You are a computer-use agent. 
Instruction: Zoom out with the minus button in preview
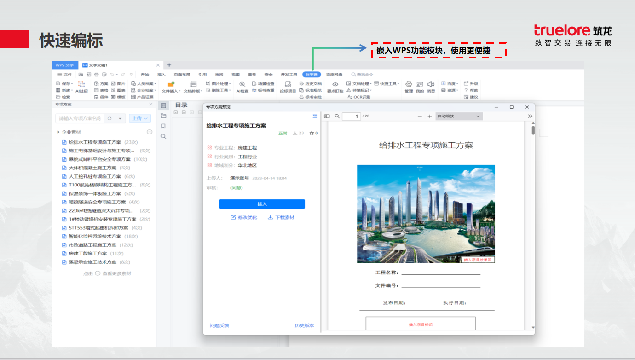[420, 116]
